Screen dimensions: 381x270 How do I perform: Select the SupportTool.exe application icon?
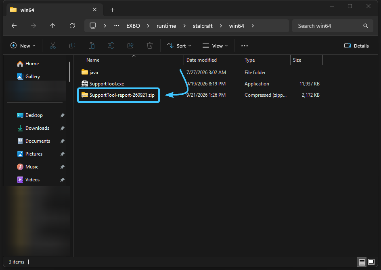coord(85,84)
